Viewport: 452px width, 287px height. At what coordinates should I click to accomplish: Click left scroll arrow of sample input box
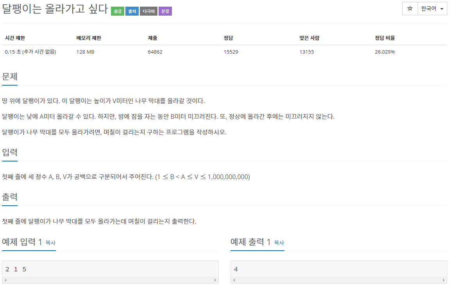[x=5, y=280]
